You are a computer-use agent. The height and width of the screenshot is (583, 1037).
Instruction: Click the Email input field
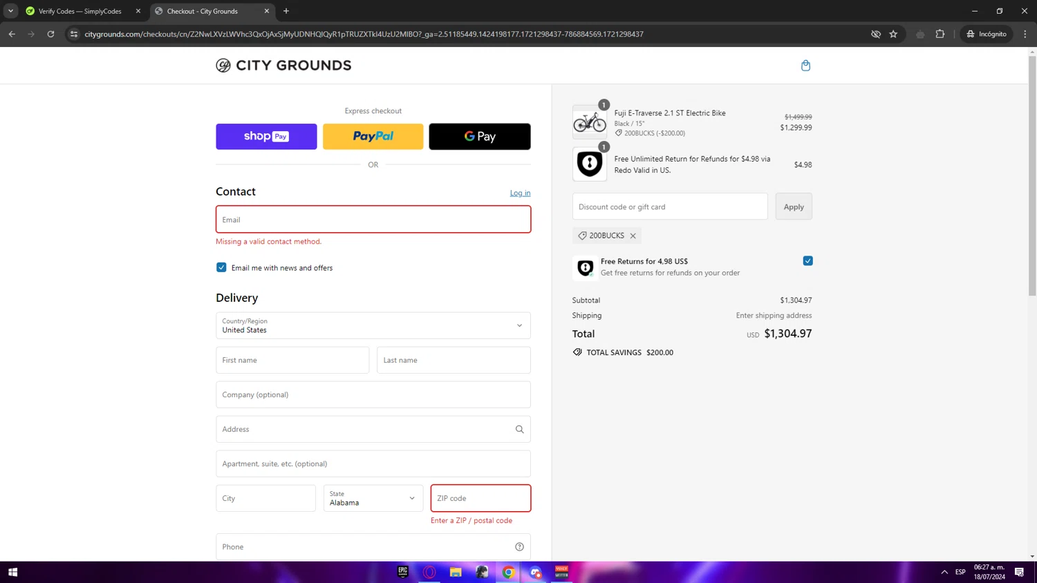pos(373,220)
